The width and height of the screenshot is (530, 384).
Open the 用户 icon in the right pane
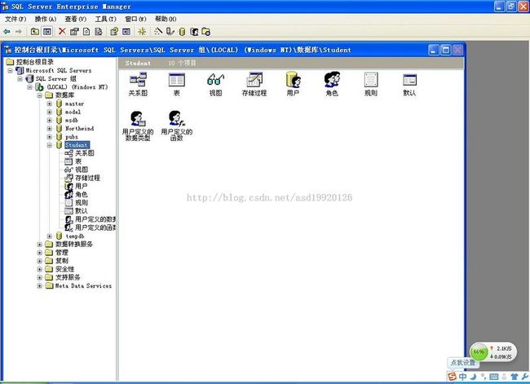(x=293, y=84)
